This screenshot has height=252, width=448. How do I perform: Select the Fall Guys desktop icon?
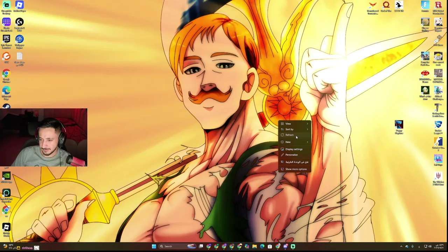coord(438,160)
